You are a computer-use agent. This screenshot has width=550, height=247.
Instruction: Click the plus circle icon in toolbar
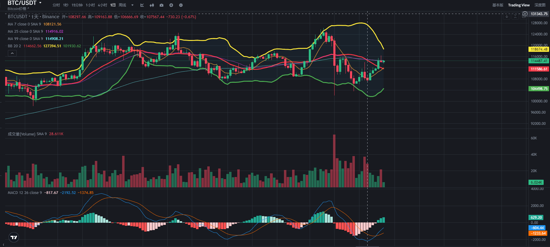tap(171, 5)
